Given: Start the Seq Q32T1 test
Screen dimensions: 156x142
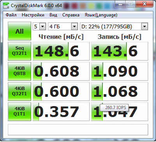Looking at the screenshot, I should (19, 51).
